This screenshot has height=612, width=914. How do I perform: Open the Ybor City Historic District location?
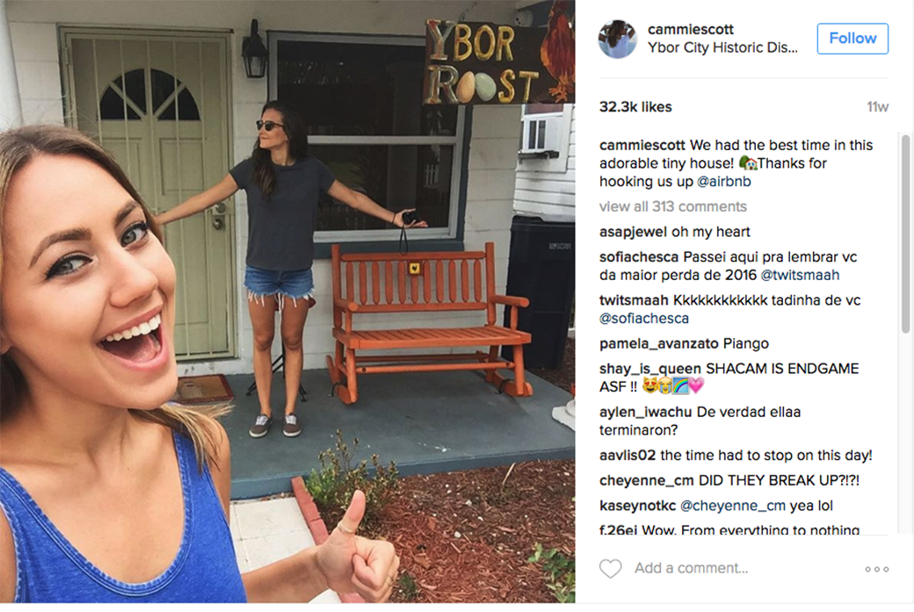click(x=722, y=47)
